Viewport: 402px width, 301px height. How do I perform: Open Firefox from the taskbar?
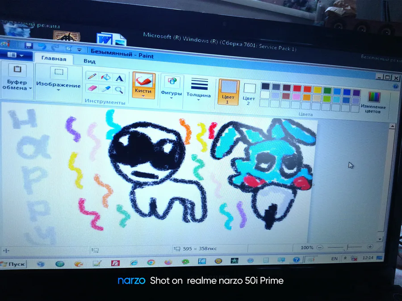point(168,262)
